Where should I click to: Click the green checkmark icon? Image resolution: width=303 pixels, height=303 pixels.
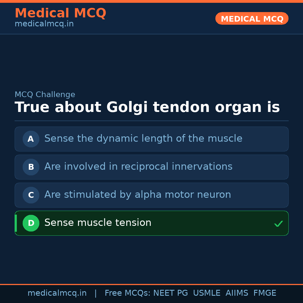[278, 224]
